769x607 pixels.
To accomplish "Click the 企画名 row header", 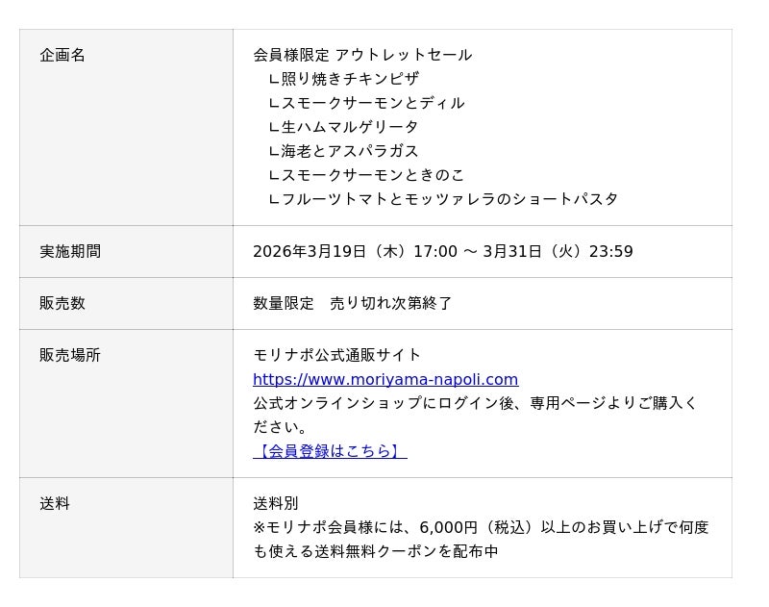I will click(x=62, y=55).
